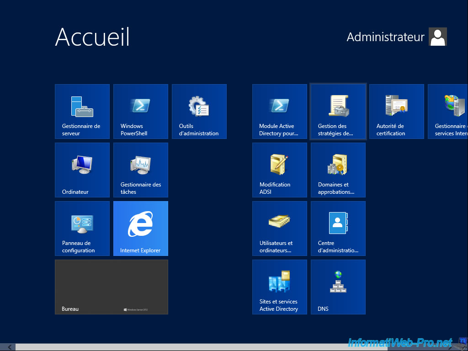The width and height of the screenshot is (468, 351).
Task: Open Gestion des stratégies de groupe tile
Action: point(338,112)
